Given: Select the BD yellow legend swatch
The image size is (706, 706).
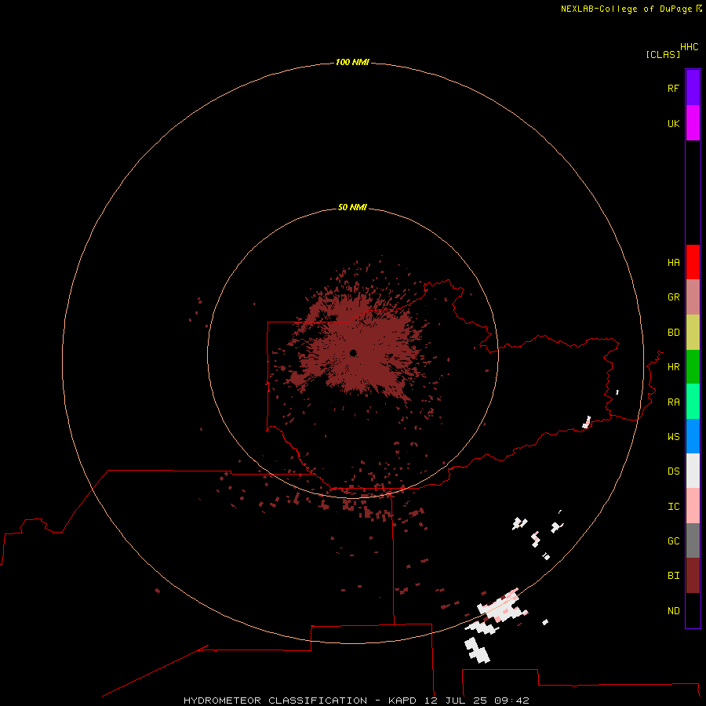Looking at the screenshot, I should pos(693,332).
